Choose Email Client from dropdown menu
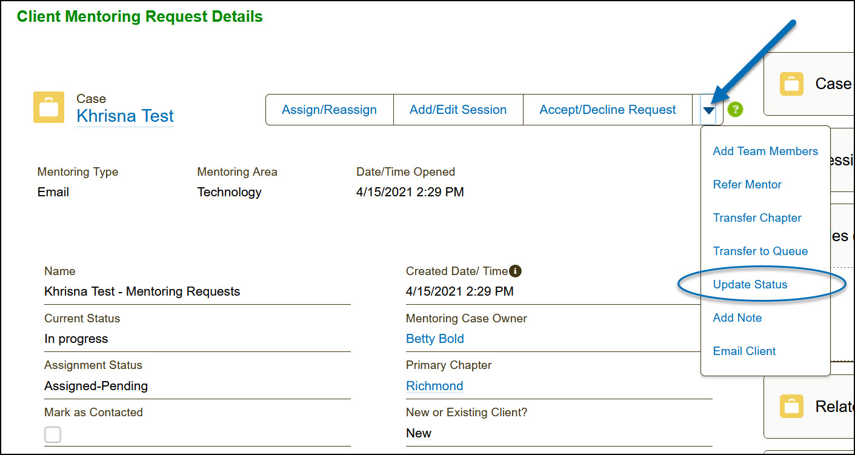 pos(744,351)
